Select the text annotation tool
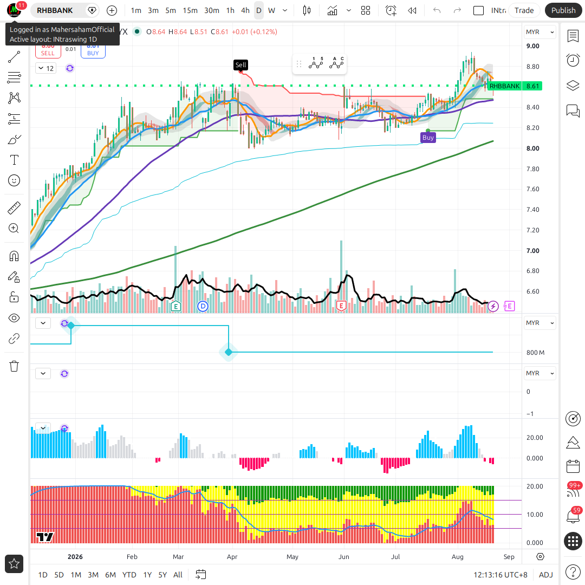 pos(14,160)
